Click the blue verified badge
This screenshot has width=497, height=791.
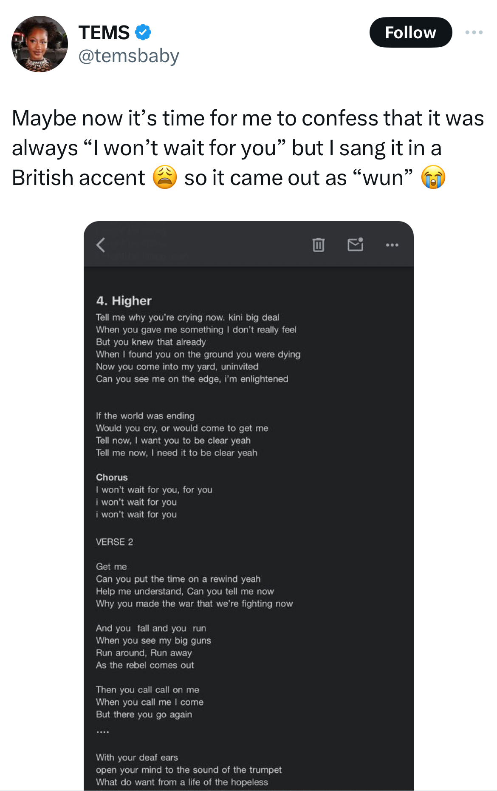pos(143,32)
